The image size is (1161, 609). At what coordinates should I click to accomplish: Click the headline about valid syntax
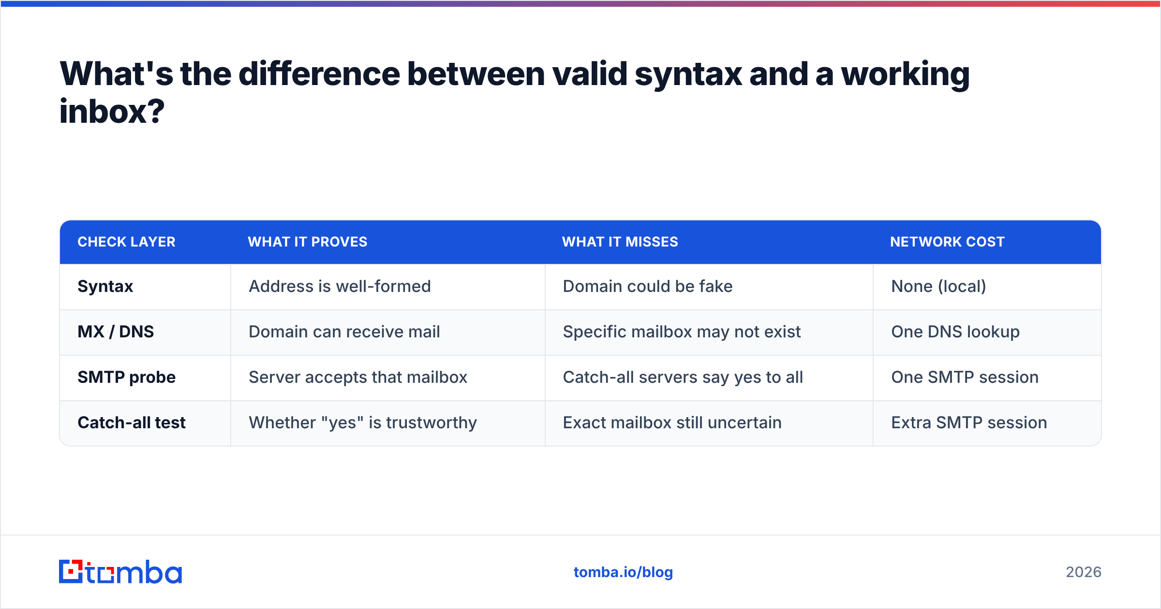515,93
